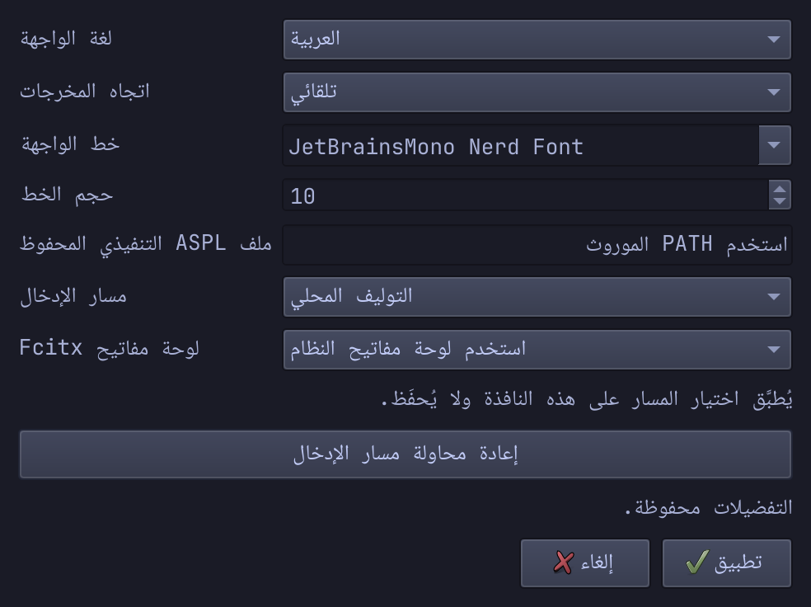Click the مسار الإدخال label
Screen dimensions: 811x607
pos(73,297)
